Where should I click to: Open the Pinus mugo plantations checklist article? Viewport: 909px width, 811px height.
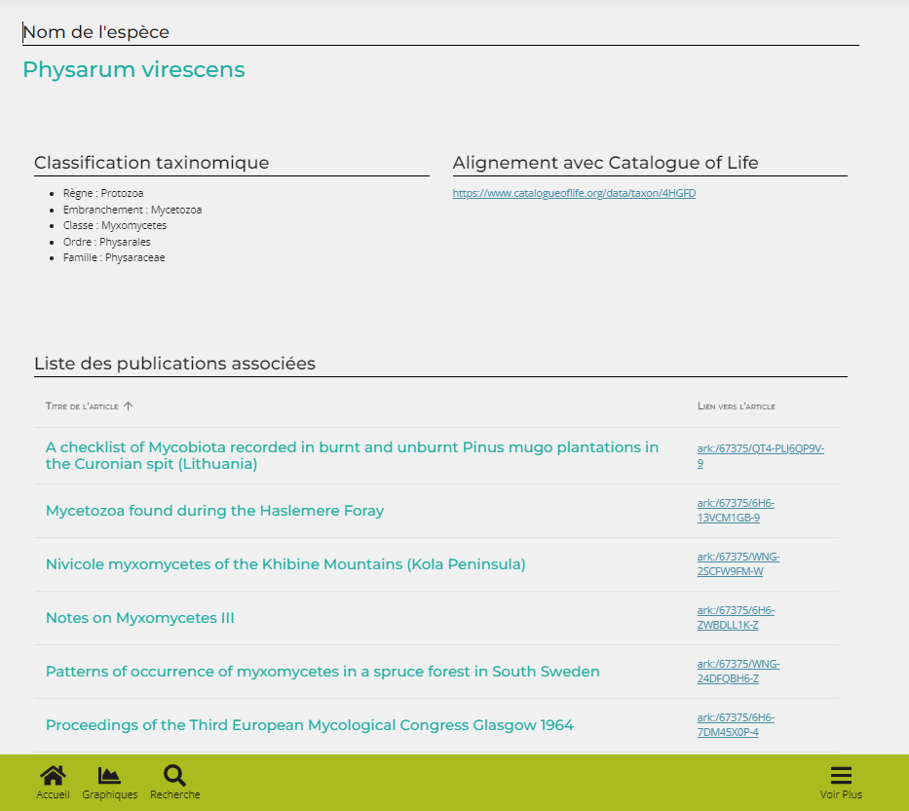tap(352, 455)
